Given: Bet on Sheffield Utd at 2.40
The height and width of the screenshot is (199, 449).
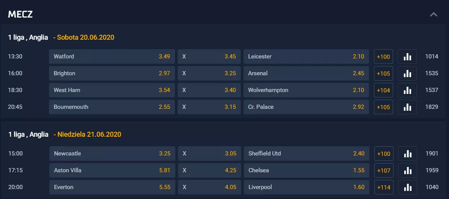Looking at the screenshot, I should pos(306,154).
